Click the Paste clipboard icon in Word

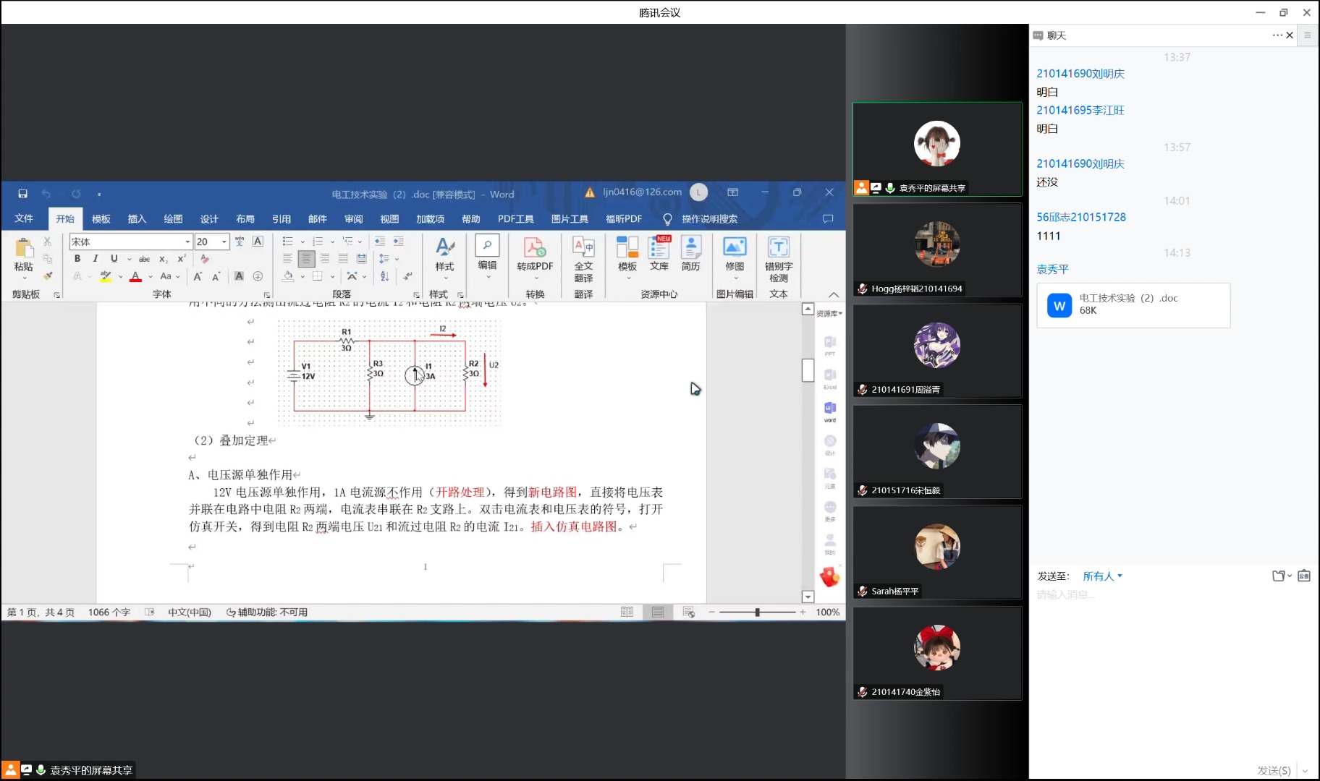(x=24, y=248)
